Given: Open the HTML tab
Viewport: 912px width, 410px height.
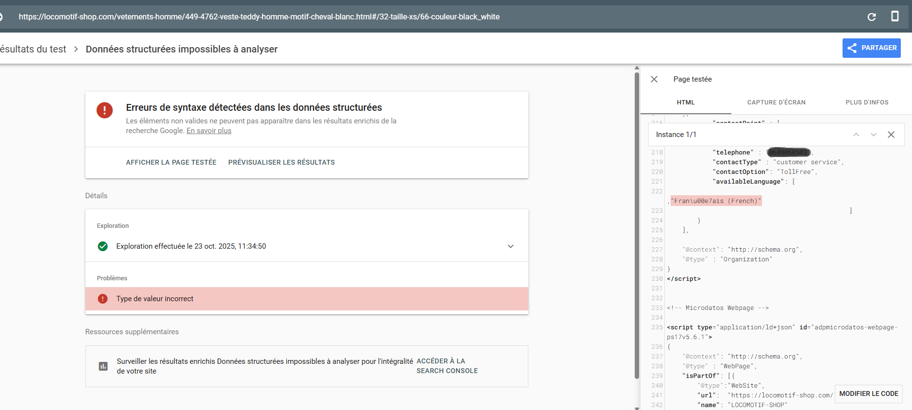Looking at the screenshot, I should click(x=686, y=102).
